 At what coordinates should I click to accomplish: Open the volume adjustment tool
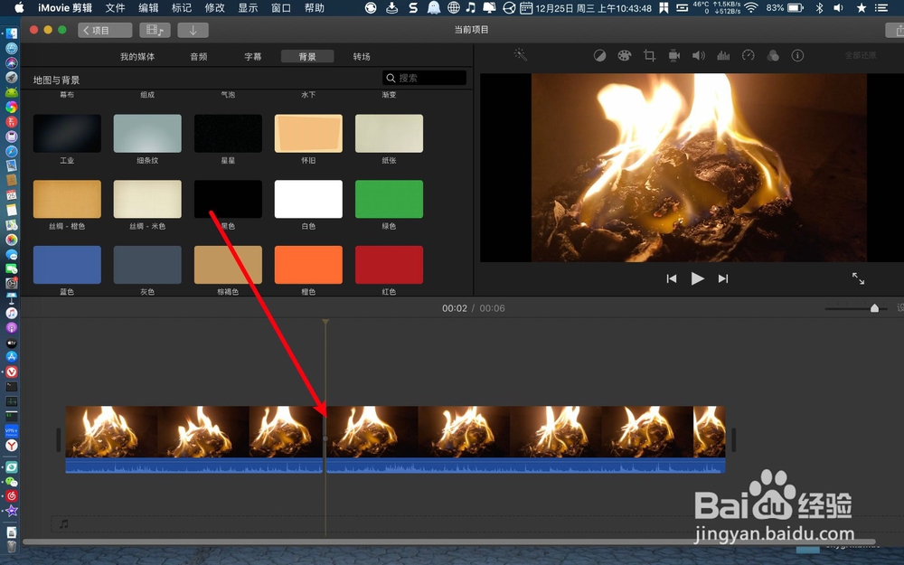click(699, 56)
